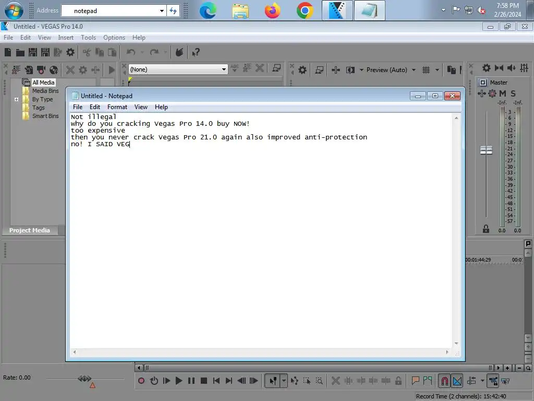The width and height of the screenshot is (534, 401).
Task: Open a project with the folder icon
Action: [x=20, y=52]
